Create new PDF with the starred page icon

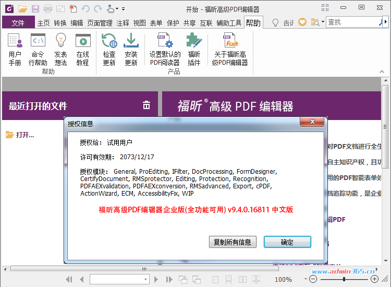tap(73, 9)
